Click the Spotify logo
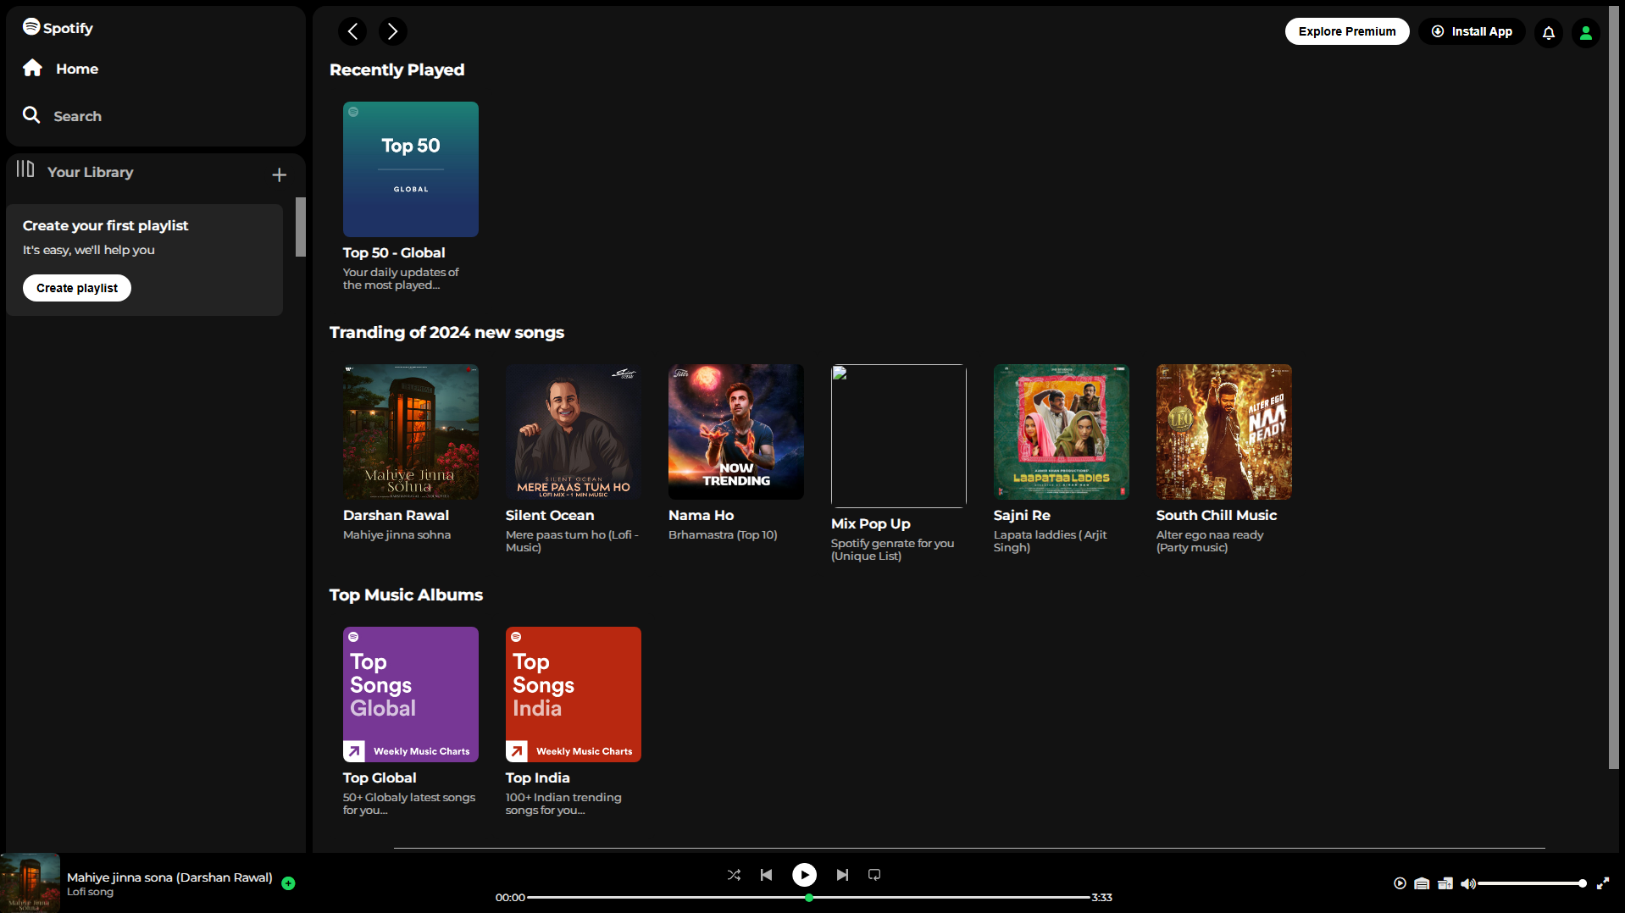Image resolution: width=1625 pixels, height=913 pixels. point(58,27)
